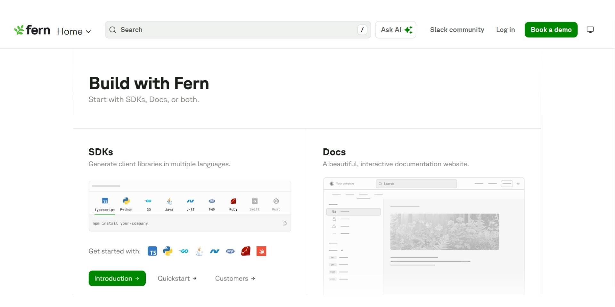The height and width of the screenshot is (307, 615).
Task: Copy the npm install command
Action: [284, 223]
